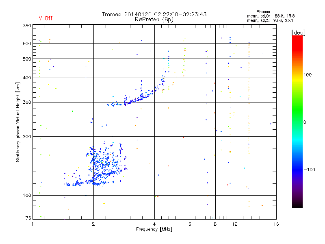
Task: Click the y-axis tick label '500'
Action: pyautogui.click(x=27, y=59)
